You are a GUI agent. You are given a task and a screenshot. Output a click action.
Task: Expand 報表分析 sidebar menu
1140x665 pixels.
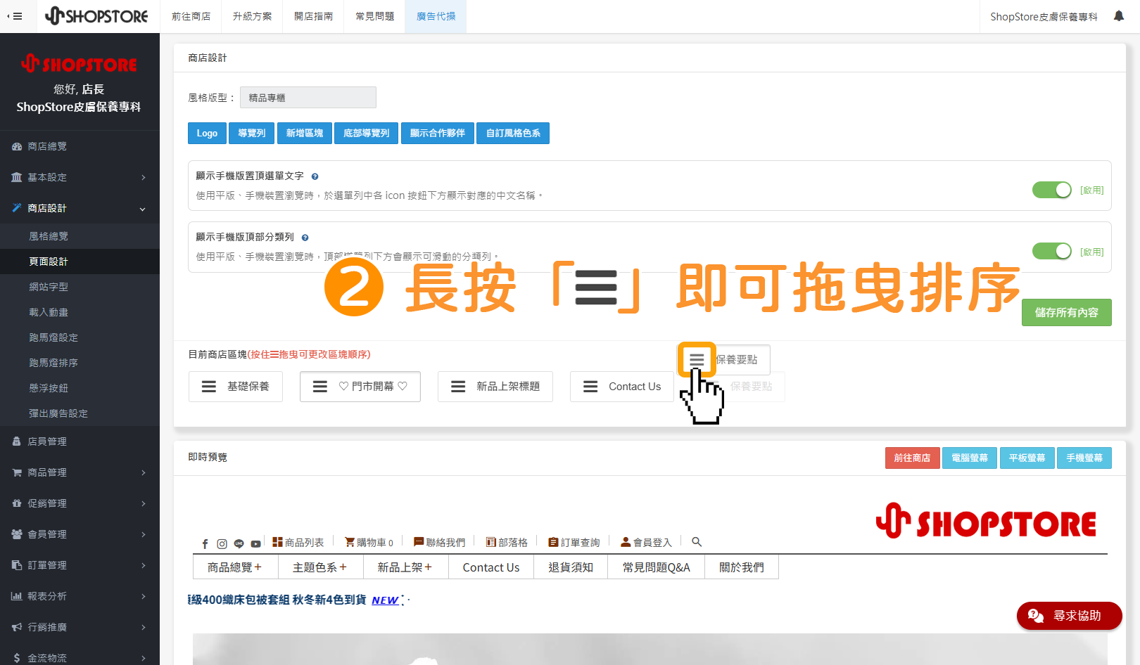click(143, 596)
